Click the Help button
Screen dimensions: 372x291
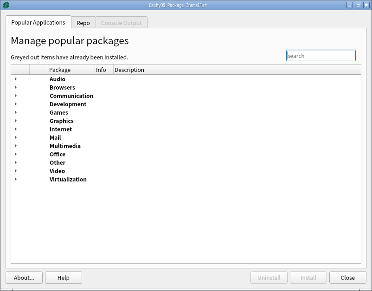click(63, 278)
